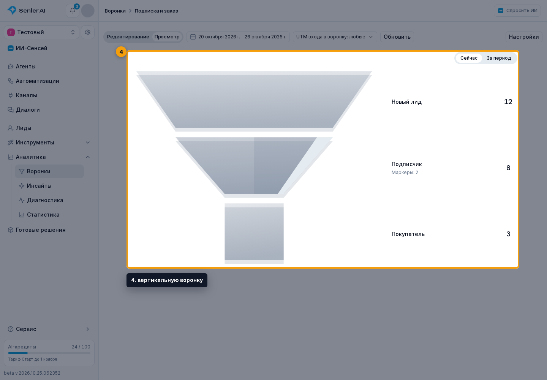Collapse the Аналитика section

click(49, 157)
